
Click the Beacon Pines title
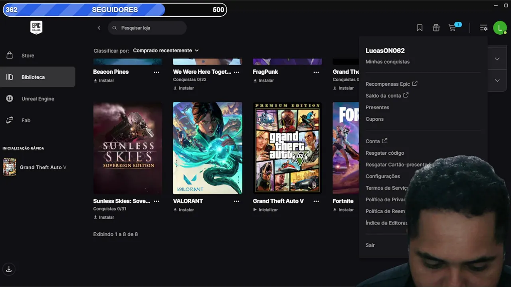[x=111, y=72]
